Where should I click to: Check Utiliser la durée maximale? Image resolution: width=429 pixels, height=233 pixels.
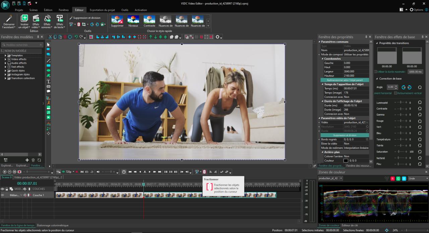point(375,72)
